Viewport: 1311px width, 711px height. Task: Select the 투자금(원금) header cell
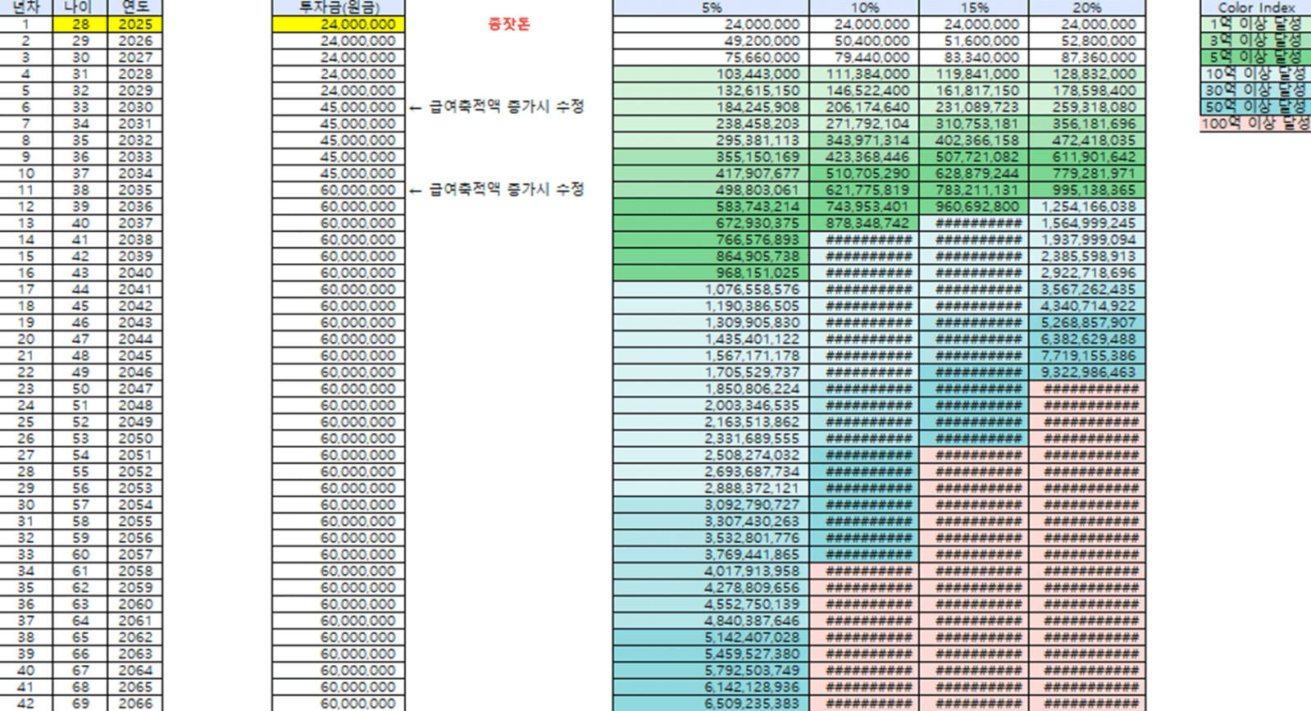(338, 7)
